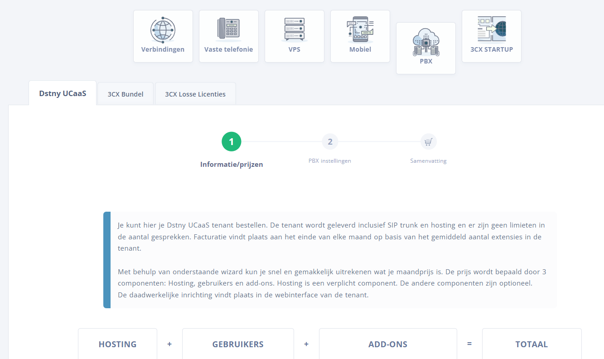Open the Mobiel smartphone icon
This screenshot has width=604, height=359.
click(360, 29)
